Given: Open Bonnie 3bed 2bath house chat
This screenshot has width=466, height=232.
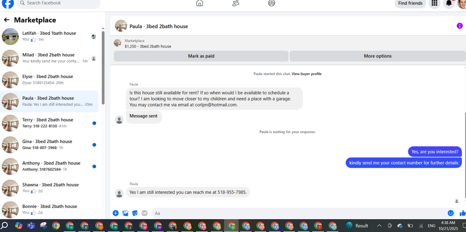Looking at the screenshot, I should [x=49, y=210].
